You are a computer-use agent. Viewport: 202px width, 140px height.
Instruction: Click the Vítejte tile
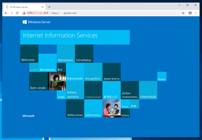coord(61,95)
